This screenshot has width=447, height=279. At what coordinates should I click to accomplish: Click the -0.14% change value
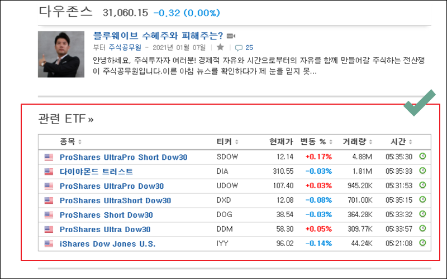pyautogui.click(x=318, y=243)
